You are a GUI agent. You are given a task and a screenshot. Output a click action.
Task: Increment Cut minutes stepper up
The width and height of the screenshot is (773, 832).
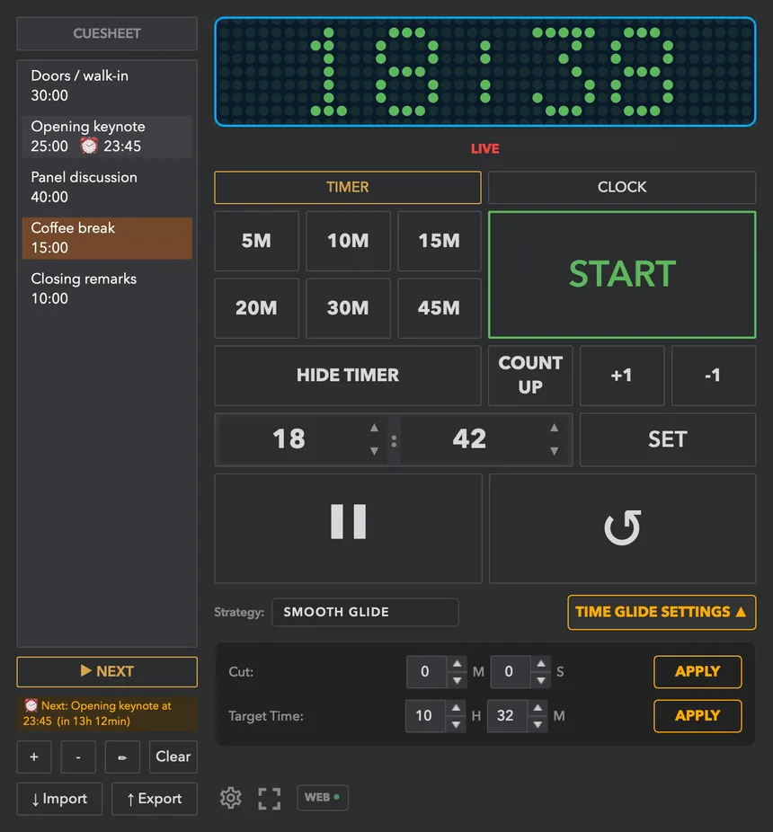tap(458, 664)
